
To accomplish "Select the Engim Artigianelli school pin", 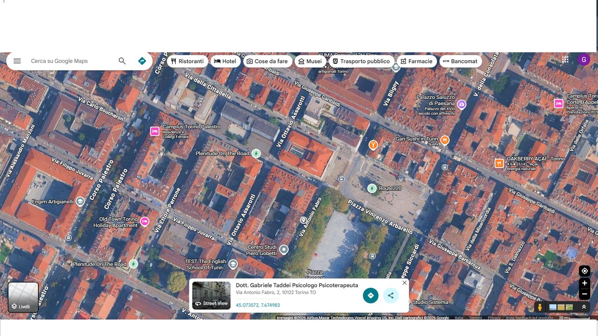I will [x=80, y=201].
